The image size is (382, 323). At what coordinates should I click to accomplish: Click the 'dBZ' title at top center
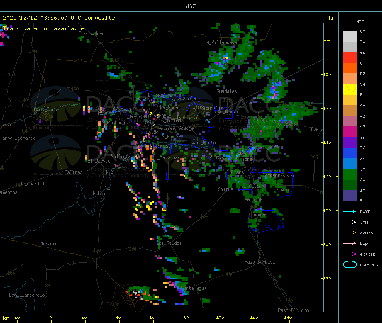click(x=191, y=6)
